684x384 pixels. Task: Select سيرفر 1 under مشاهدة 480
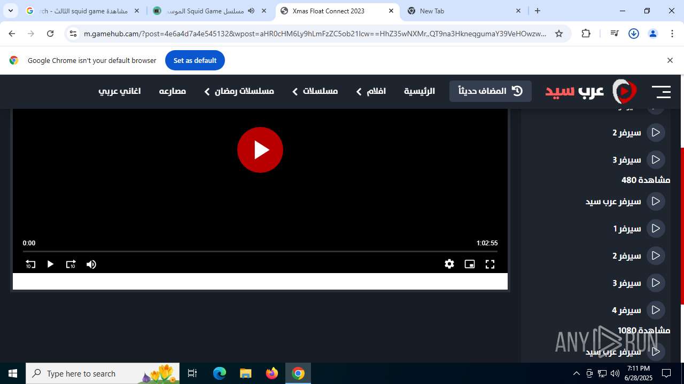point(638,228)
